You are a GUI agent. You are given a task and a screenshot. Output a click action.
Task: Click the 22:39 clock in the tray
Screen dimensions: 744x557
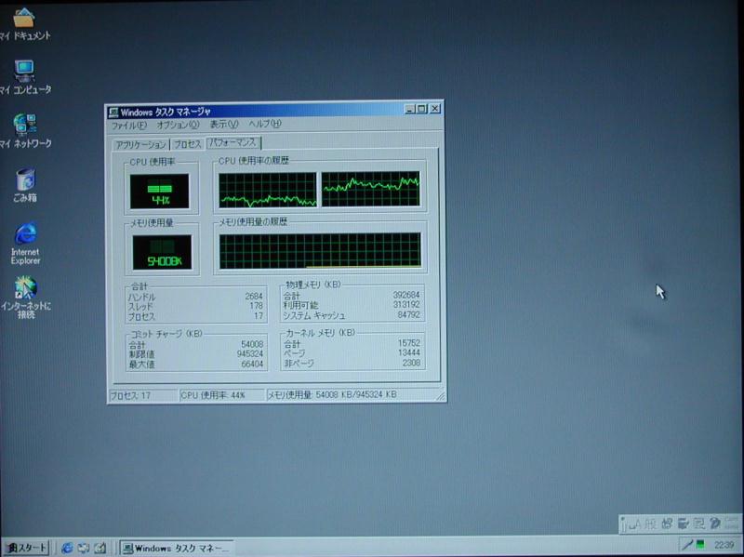point(724,545)
